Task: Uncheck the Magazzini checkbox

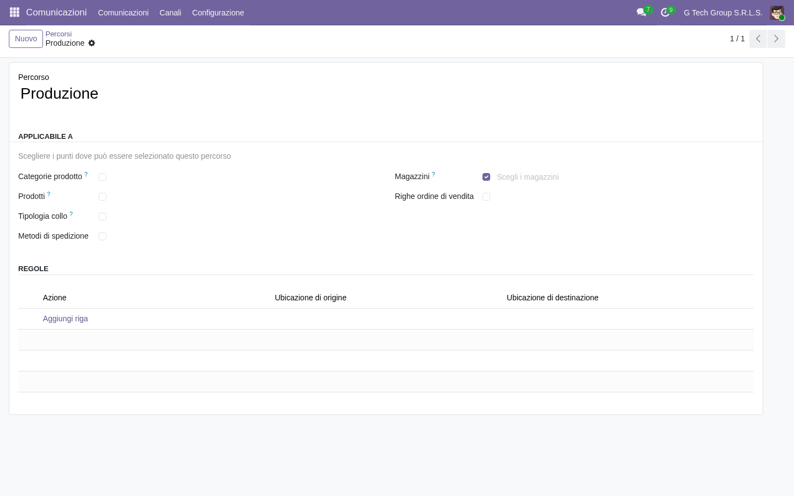Action: 486,177
